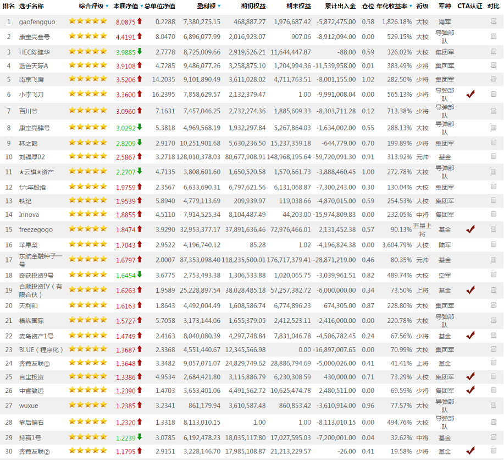Check the compare box for freezegogo
The height and width of the screenshot is (460, 504).
(494, 229)
